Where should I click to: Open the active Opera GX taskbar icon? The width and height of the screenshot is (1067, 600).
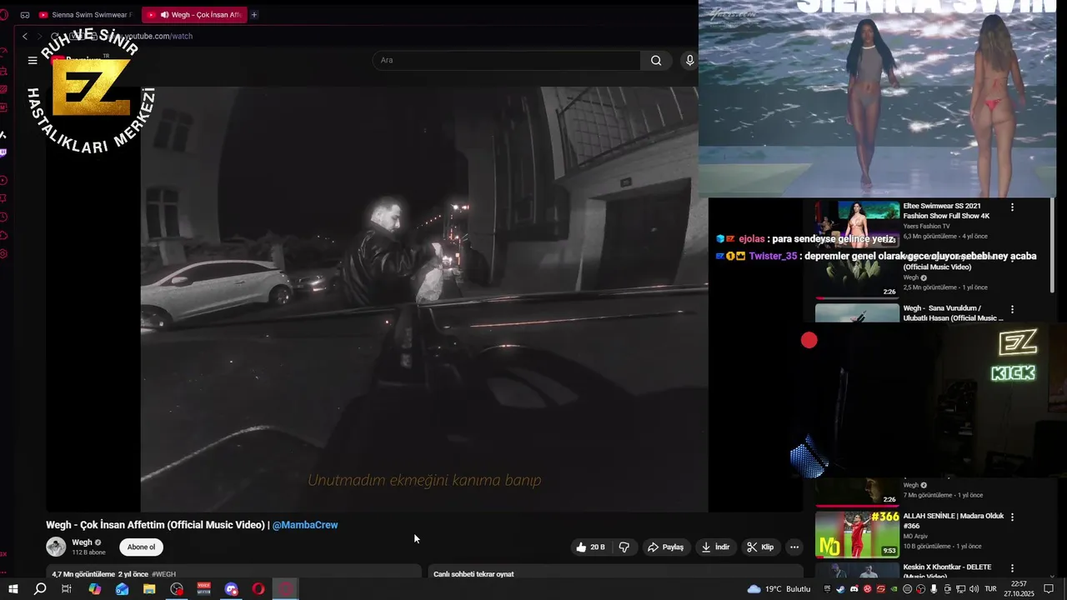click(286, 589)
